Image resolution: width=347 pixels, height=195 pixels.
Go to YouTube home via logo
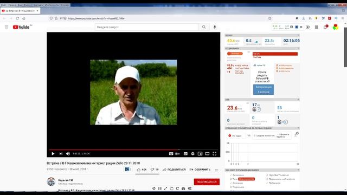click(x=21, y=27)
